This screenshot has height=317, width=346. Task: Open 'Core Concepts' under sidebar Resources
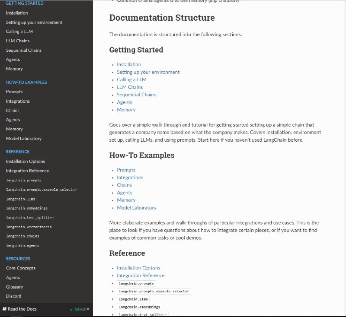point(21,268)
